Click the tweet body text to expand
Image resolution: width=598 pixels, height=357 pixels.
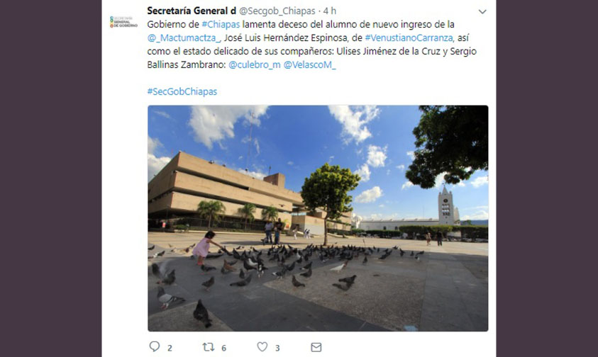[312, 45]
